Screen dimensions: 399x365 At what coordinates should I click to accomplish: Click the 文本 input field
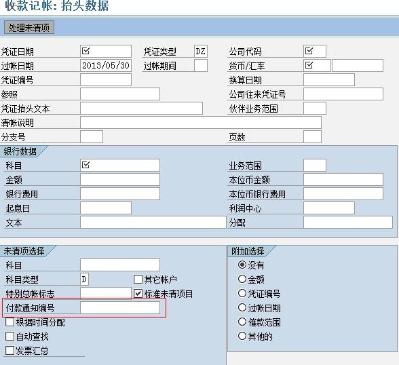[x=153, y=222]
